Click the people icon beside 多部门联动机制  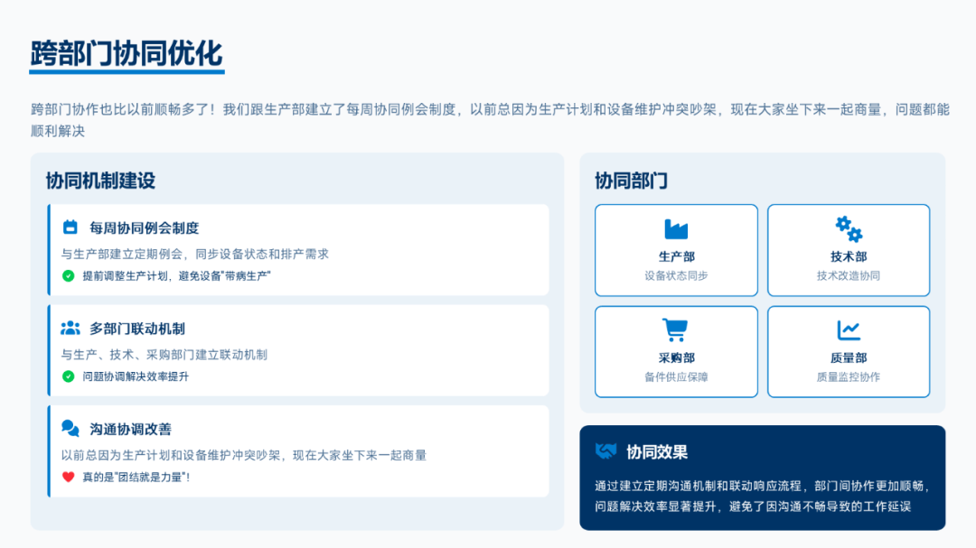click(x=70, y=329)
